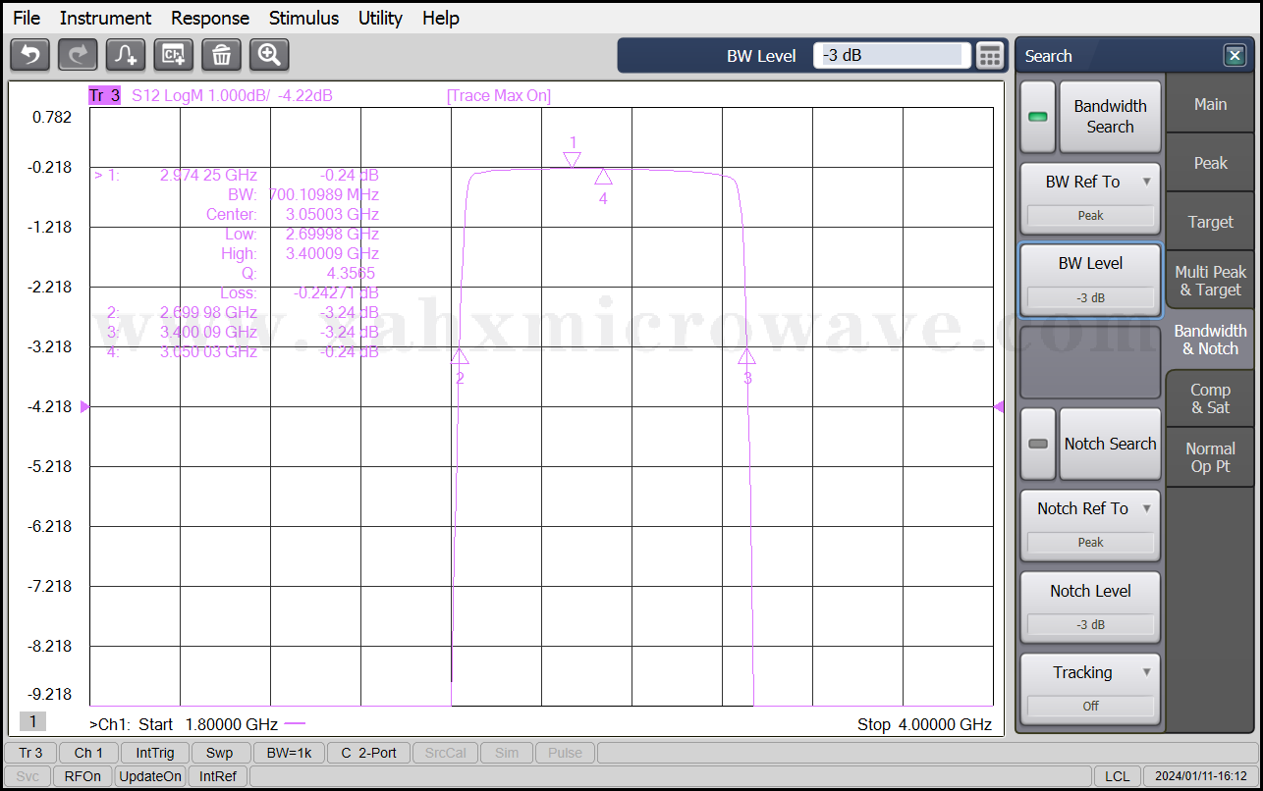
Task: Click the Undo arrow icon
Action: click(29, 55)
